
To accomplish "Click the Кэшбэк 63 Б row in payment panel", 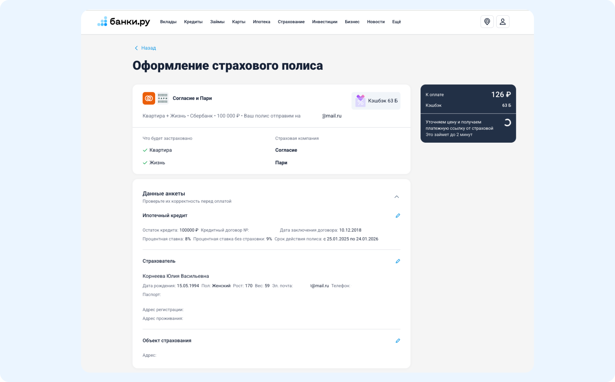I will (x=468, y=105).
